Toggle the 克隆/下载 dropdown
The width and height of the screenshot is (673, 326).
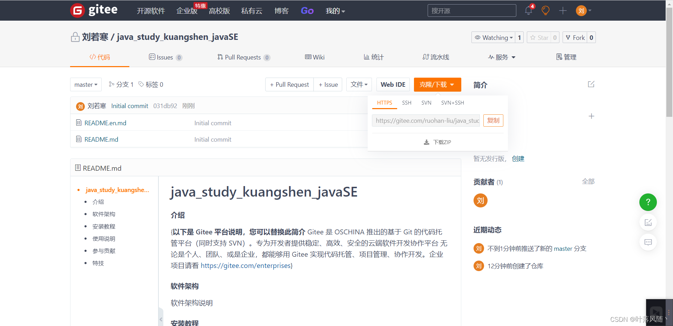coord(437,85)
